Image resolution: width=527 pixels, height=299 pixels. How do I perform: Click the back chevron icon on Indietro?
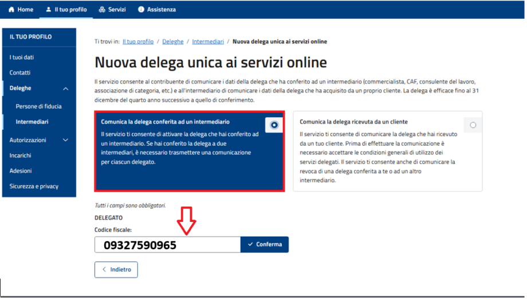point(104,269)
